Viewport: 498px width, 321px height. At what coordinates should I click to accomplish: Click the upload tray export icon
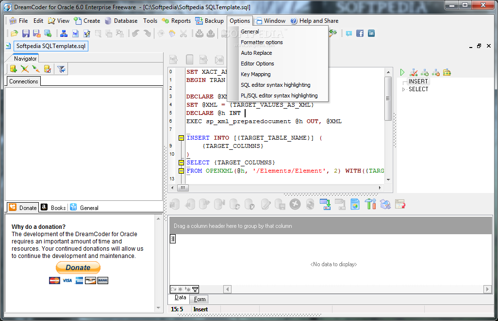(211, 33)
